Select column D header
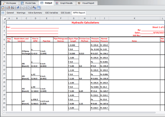165x117 pixels. tap(35, 18)
